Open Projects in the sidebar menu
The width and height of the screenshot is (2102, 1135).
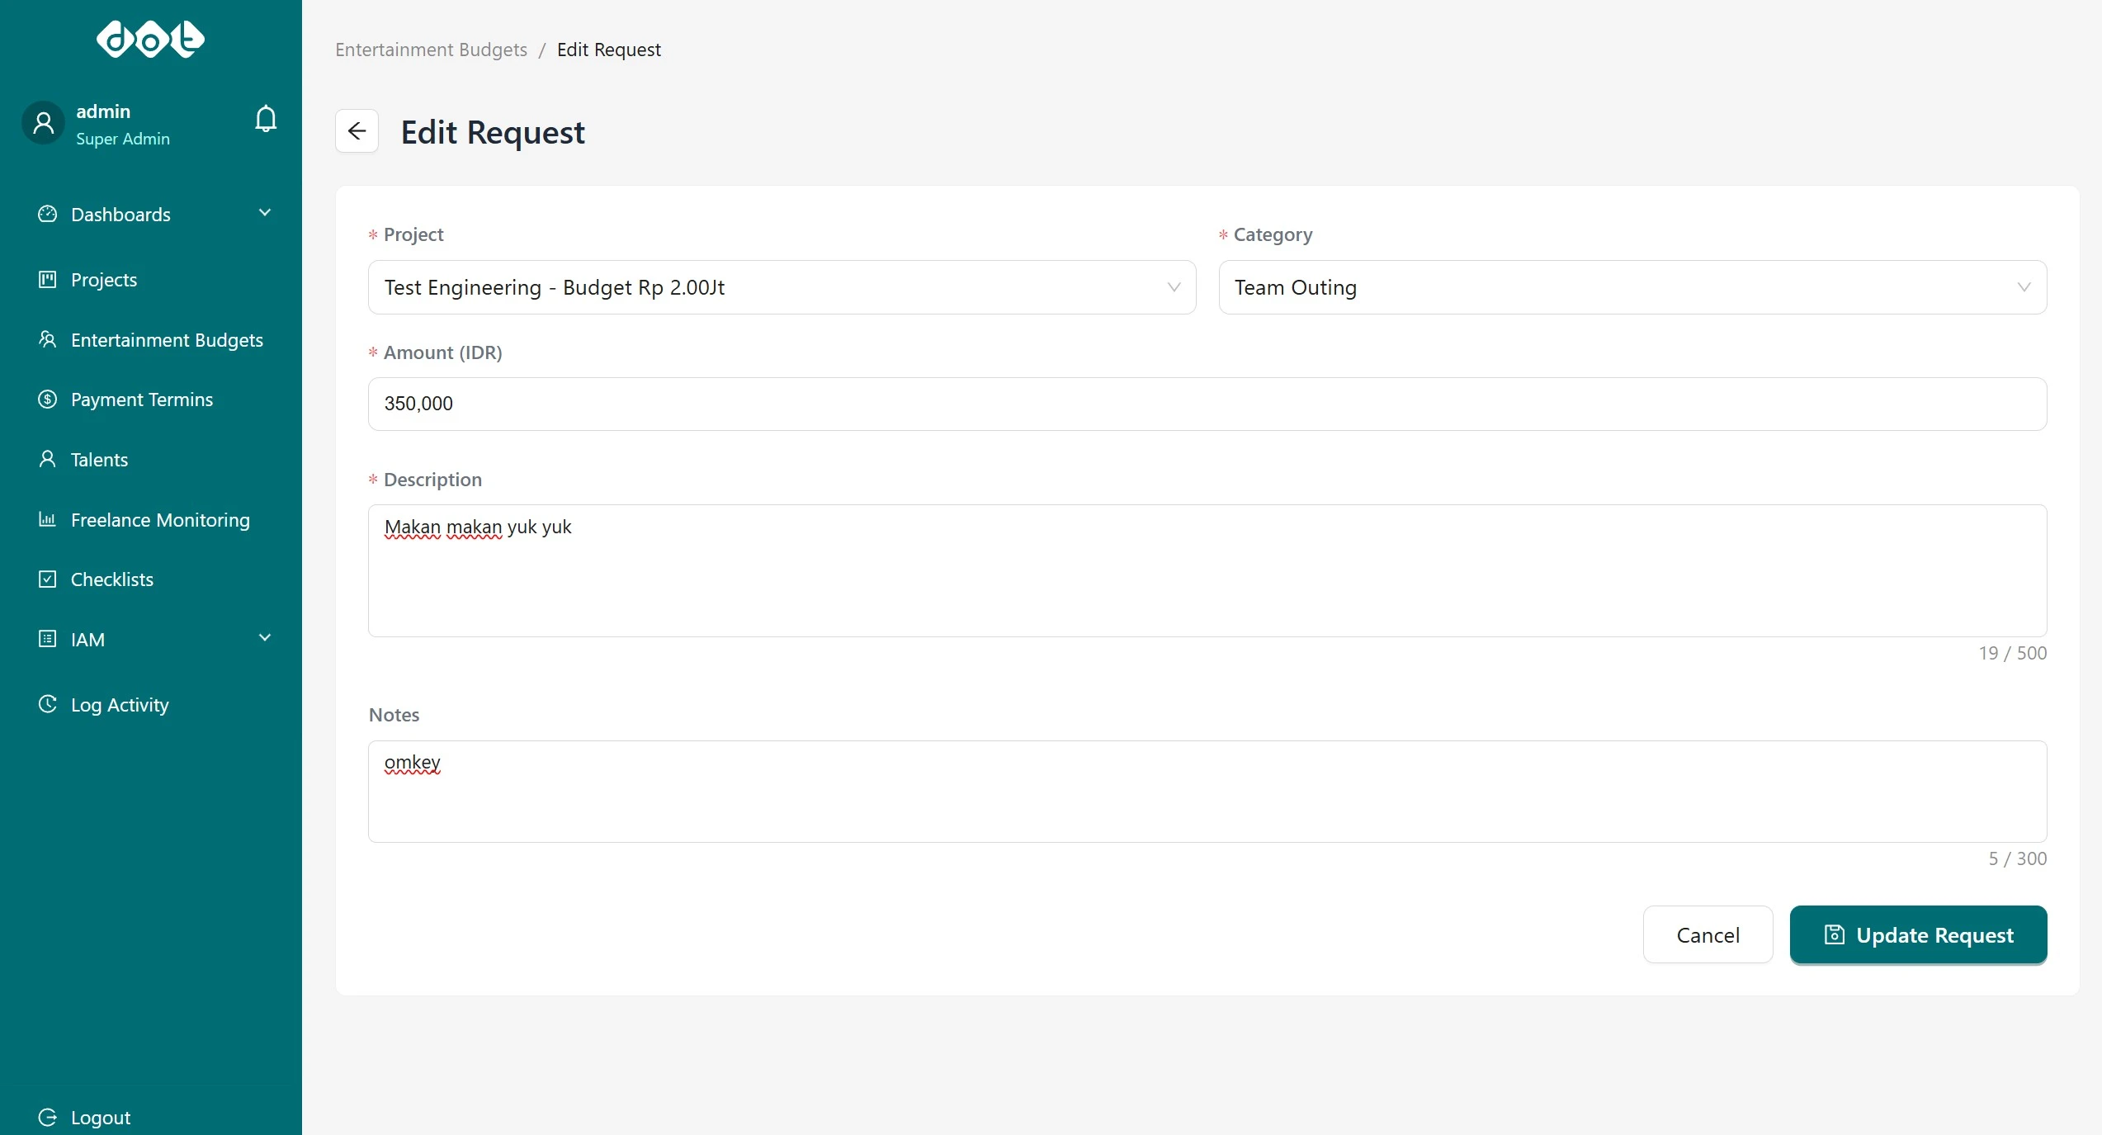point(104,280)
